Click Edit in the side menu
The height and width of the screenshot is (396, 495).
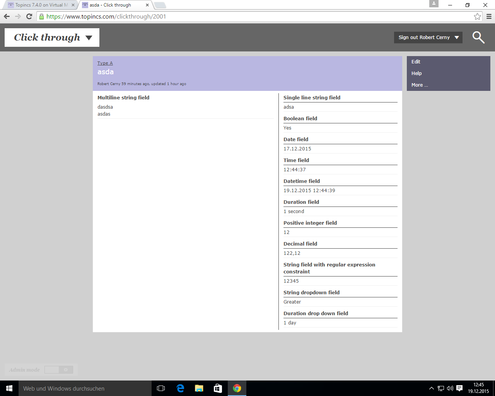[416, 62]
